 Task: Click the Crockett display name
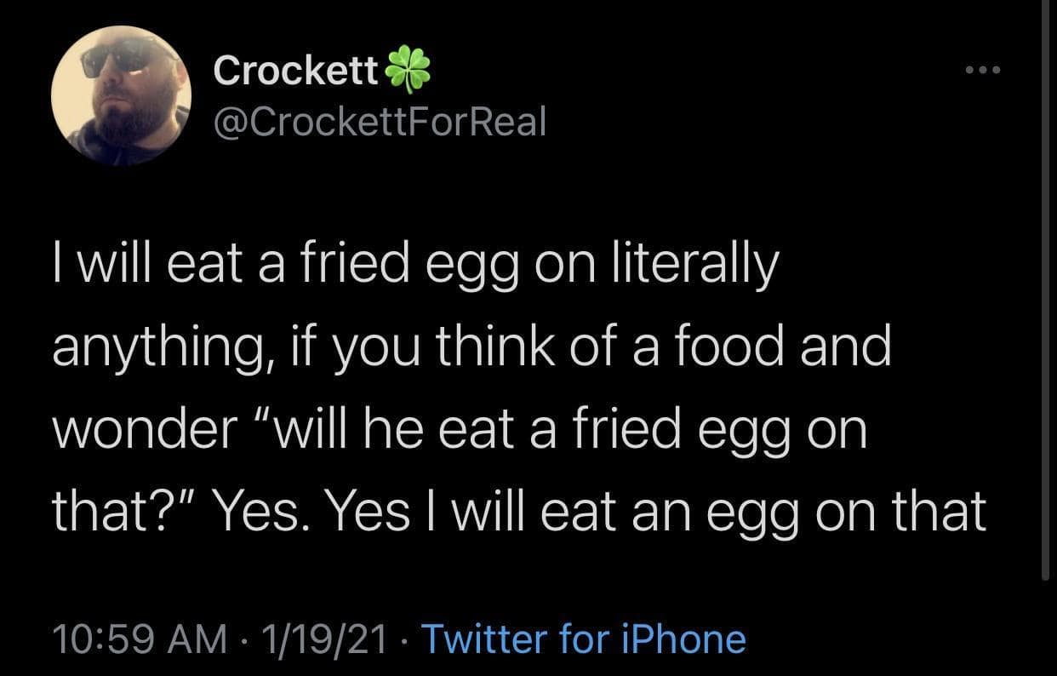(296, 72)
